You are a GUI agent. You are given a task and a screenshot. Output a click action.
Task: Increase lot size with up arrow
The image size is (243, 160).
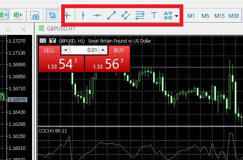pyautogui.click(x=103, y=50)
